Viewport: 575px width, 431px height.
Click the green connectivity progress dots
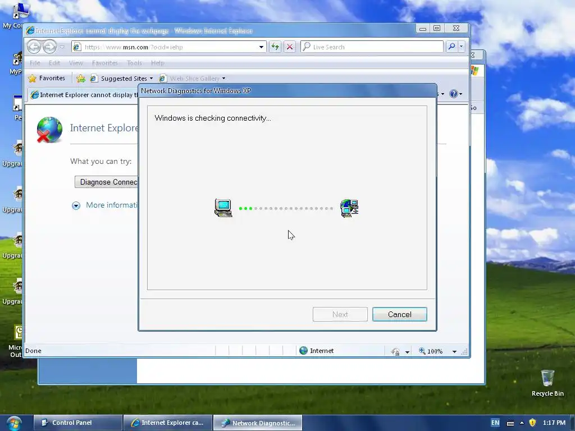click(x=246, y=209)
